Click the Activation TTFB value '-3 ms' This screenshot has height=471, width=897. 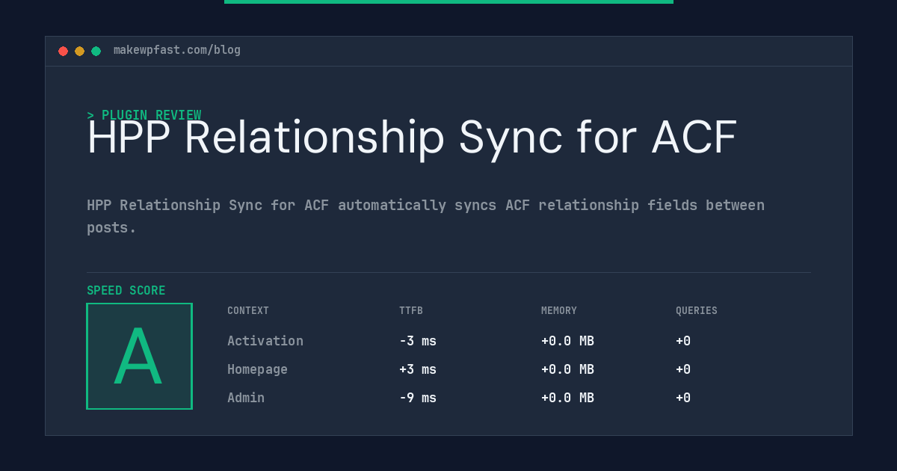(418, 341)
